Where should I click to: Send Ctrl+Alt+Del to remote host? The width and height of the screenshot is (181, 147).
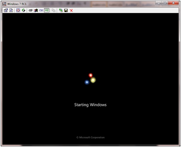(x=30, y=10)
